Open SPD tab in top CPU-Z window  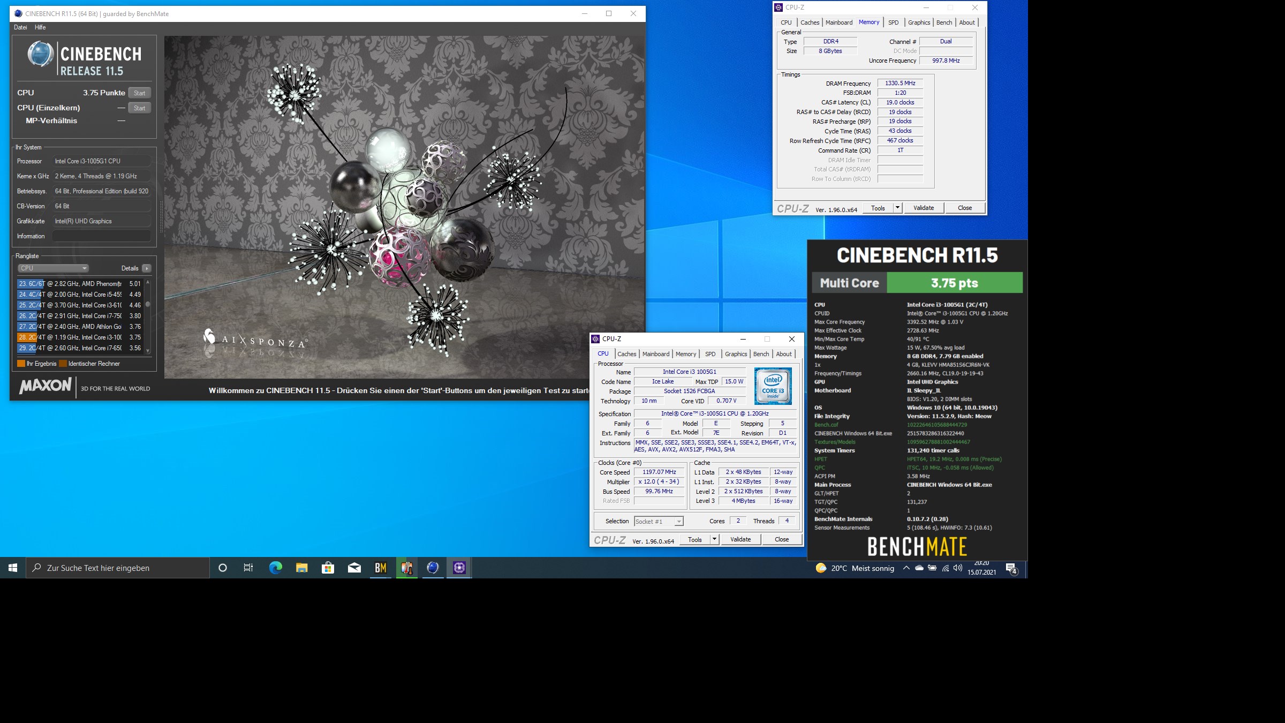click(x=893, y=22)
